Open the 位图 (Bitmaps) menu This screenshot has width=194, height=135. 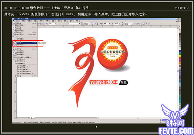[x=54, y=21]
